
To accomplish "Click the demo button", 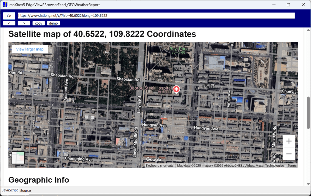I will coord(53,23).
